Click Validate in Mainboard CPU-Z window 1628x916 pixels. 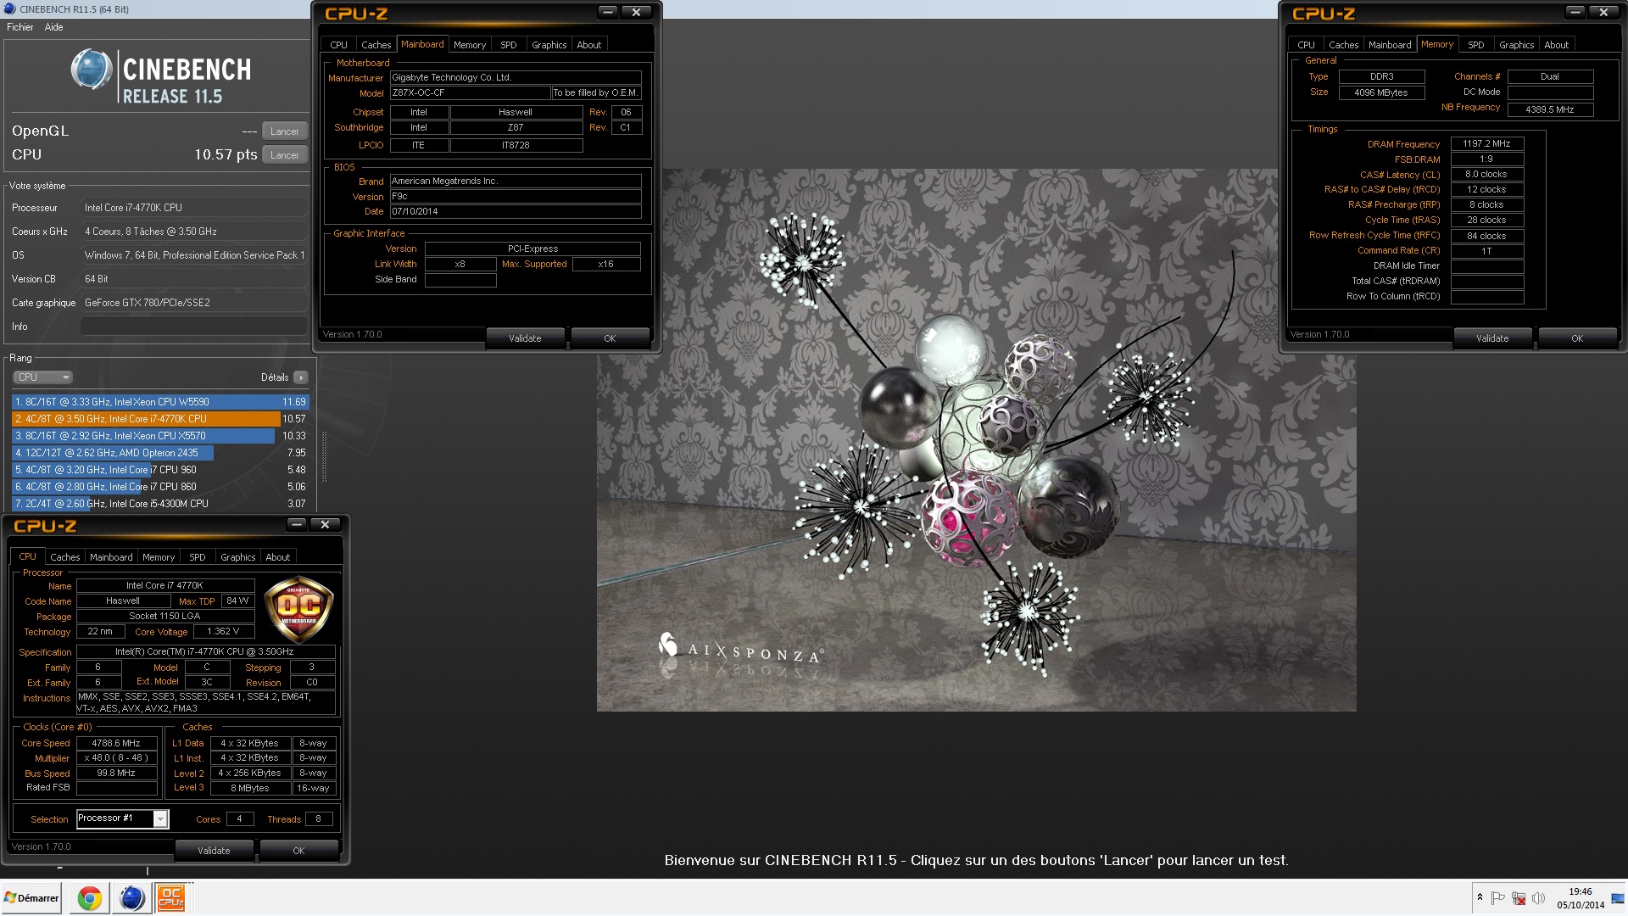525,338
